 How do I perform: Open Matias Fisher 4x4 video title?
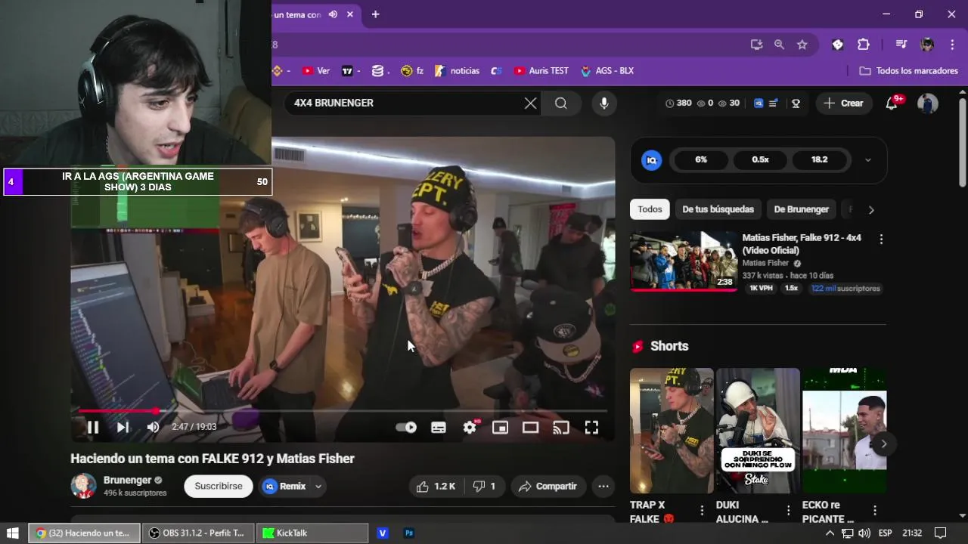[802, 243]
